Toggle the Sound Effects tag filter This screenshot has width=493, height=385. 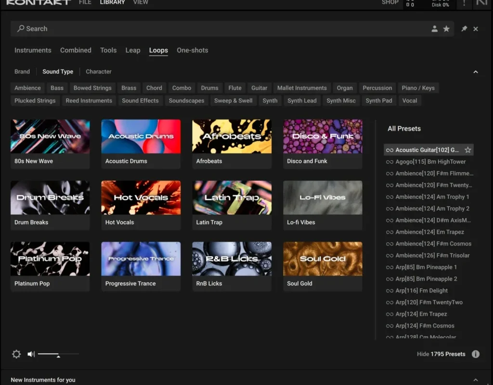pos(140,101)
